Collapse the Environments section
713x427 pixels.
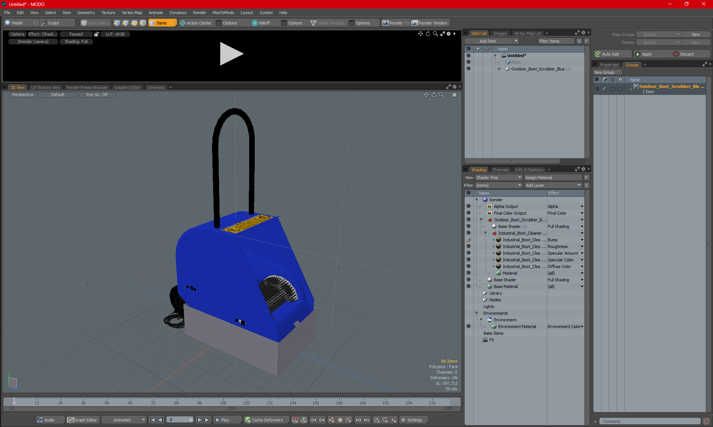(x=477, y=313)
